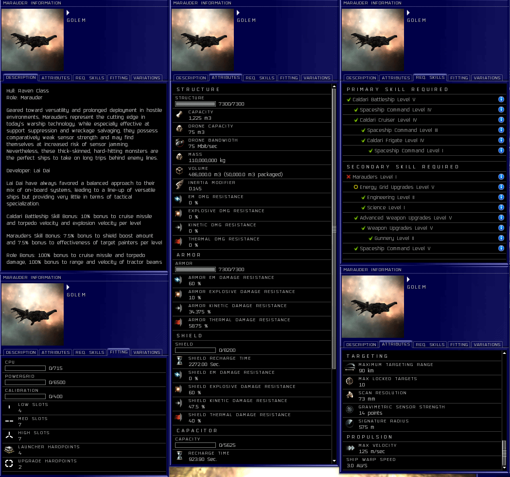Open info for Caldari Battleship Level V skill
Screen dimensions: 510x477
pos(501,99)
